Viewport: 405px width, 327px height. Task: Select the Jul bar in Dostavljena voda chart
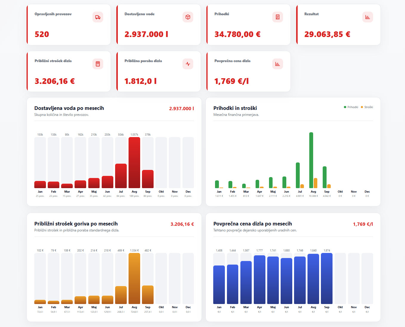121,176
